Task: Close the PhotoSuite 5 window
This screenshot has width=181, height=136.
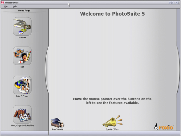Action: click(x=177, y=3)
